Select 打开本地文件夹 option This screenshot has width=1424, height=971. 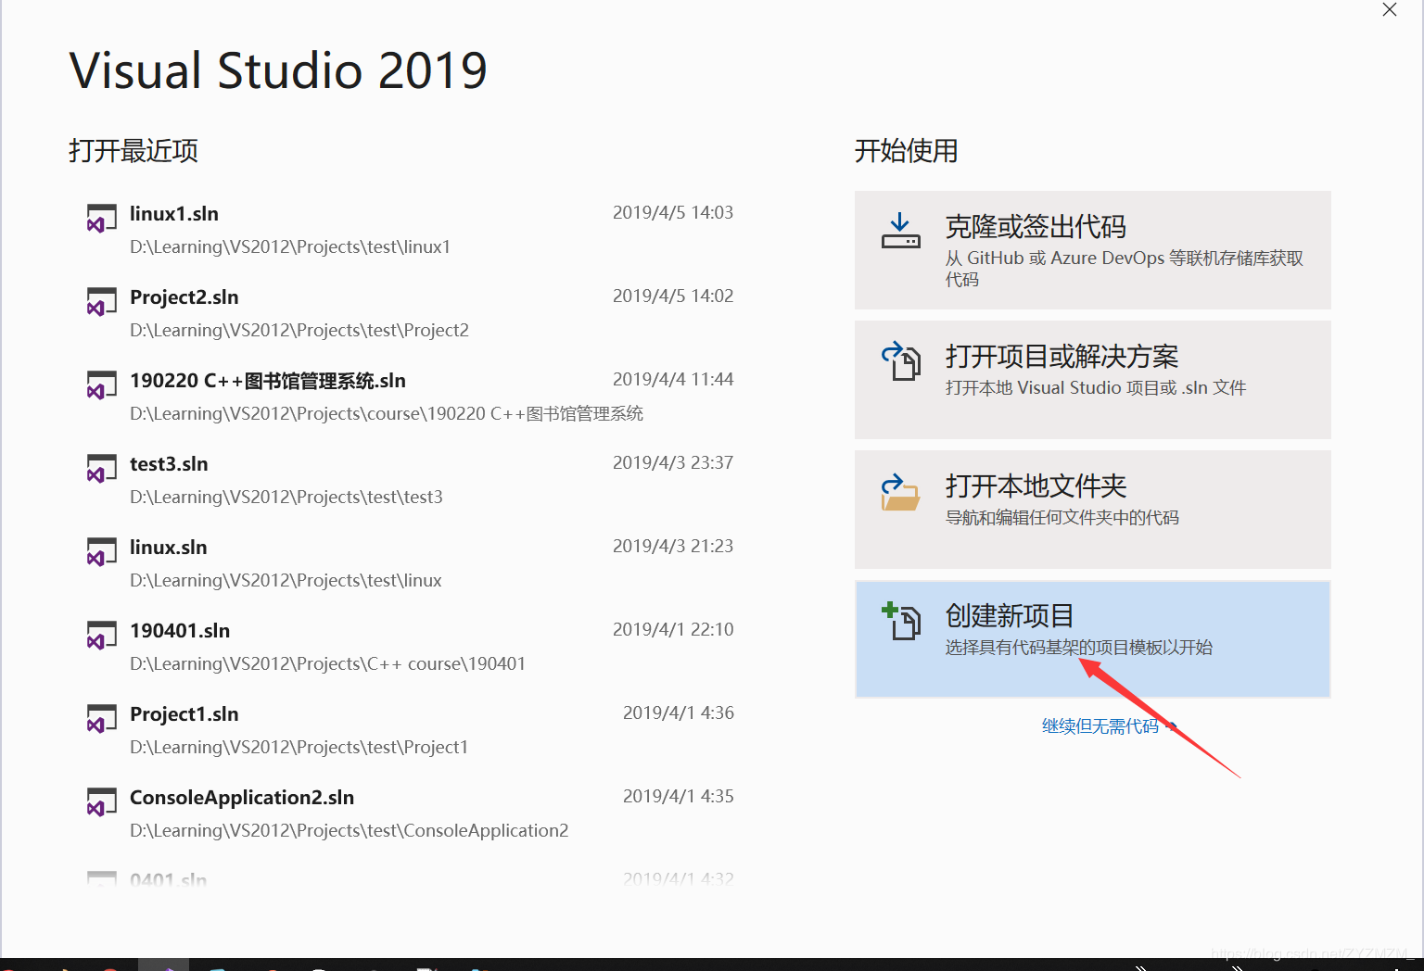[1092, 510]
